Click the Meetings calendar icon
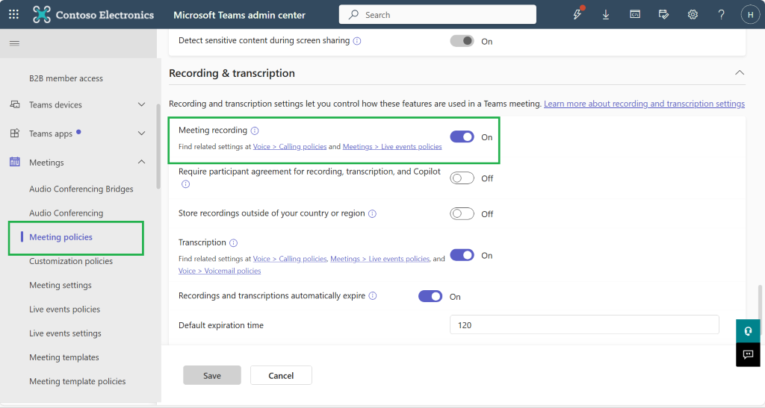The height and width of the screenshot is (408, 765). [15, 162]
